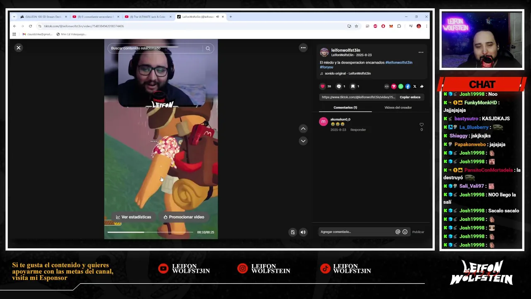Share on Facebook icon

click(x=408, y=86)
